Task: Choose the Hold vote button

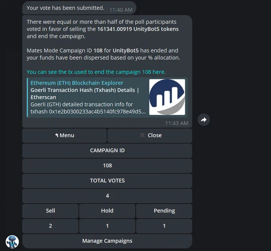Action: pyautogui.click(x=107, y=211)
